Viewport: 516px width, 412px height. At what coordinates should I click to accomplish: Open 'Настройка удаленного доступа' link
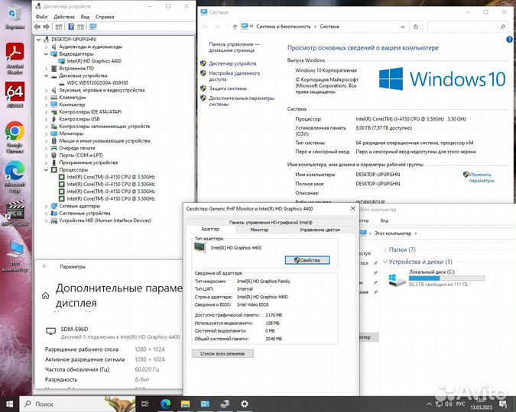tap(235, 76)
